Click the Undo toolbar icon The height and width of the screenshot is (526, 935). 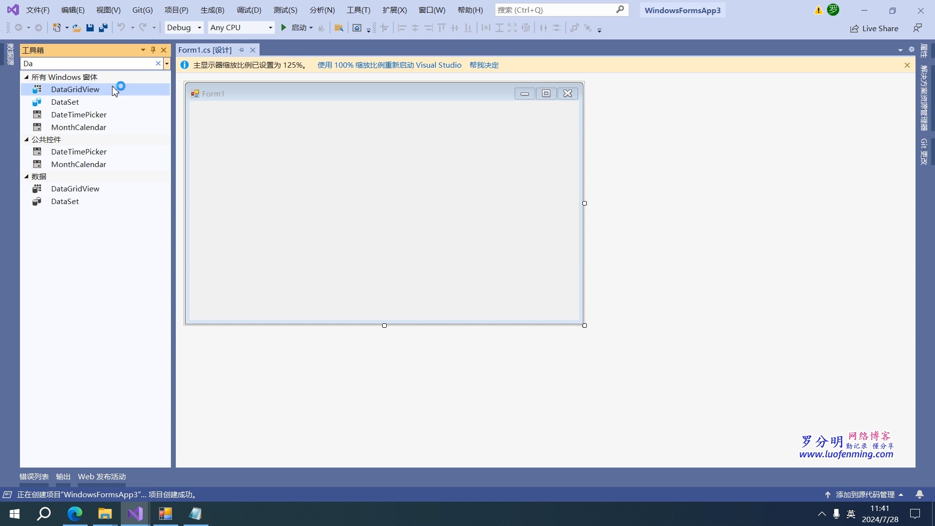pyautogui.click(x=121, y=28)
